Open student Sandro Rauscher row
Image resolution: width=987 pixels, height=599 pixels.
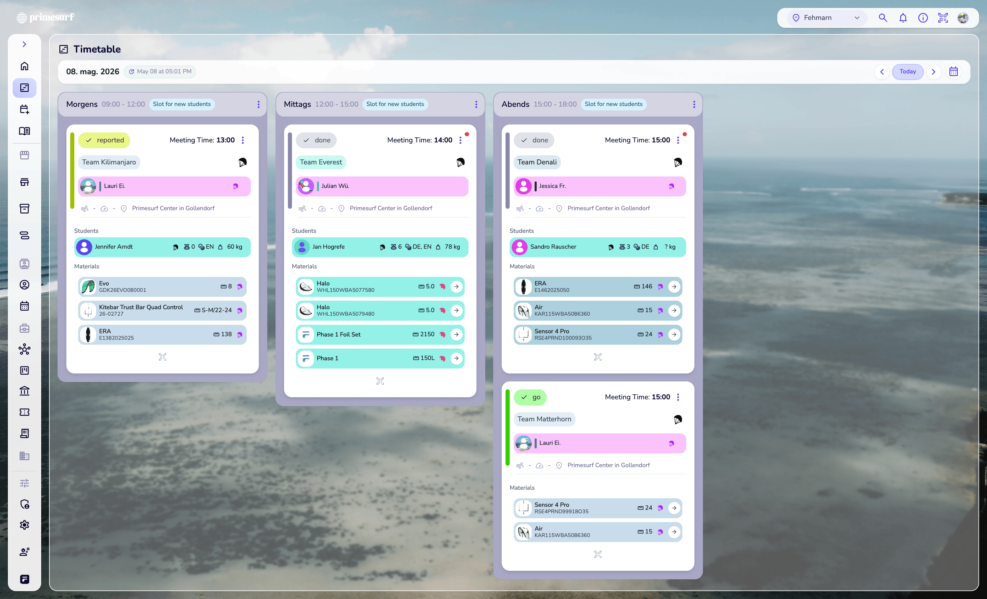[x=598, y=247]
